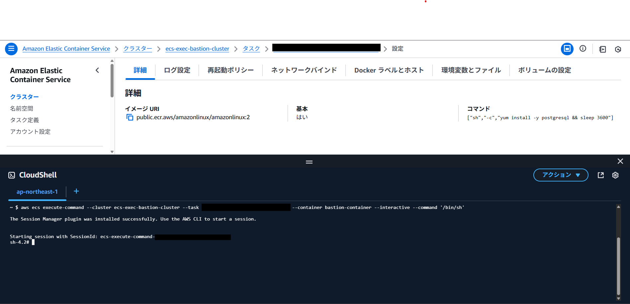The height and width of the screenshot is (304, 630).
Task: Select the ap-northeast-1 terminal tab
Action: (37, 192)
